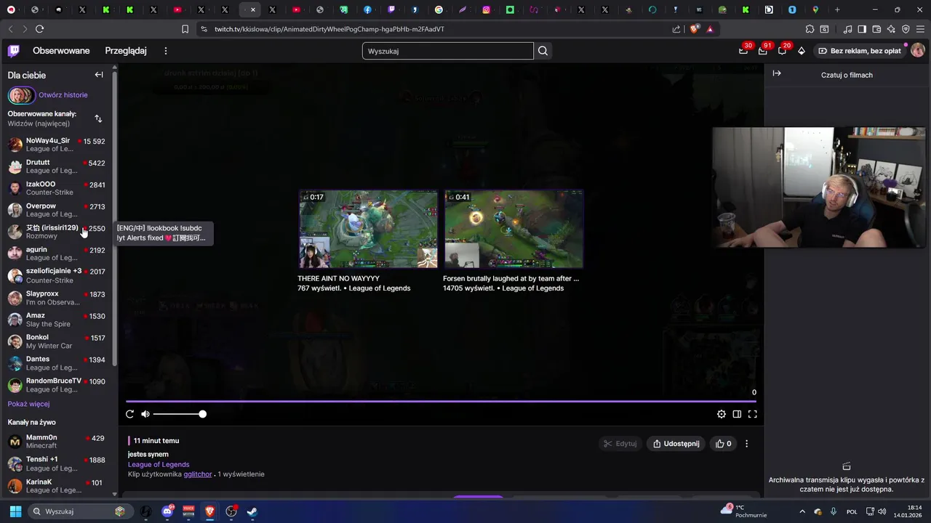Image resolution: width=931 pixels, height=523 pixels.
Task: Click the Udostępnij share button
Action: 676,444
